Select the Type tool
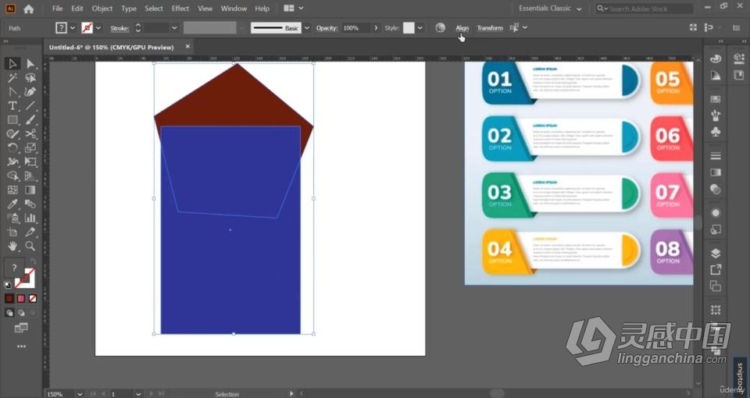750x398 pixels. coord(12,105)
